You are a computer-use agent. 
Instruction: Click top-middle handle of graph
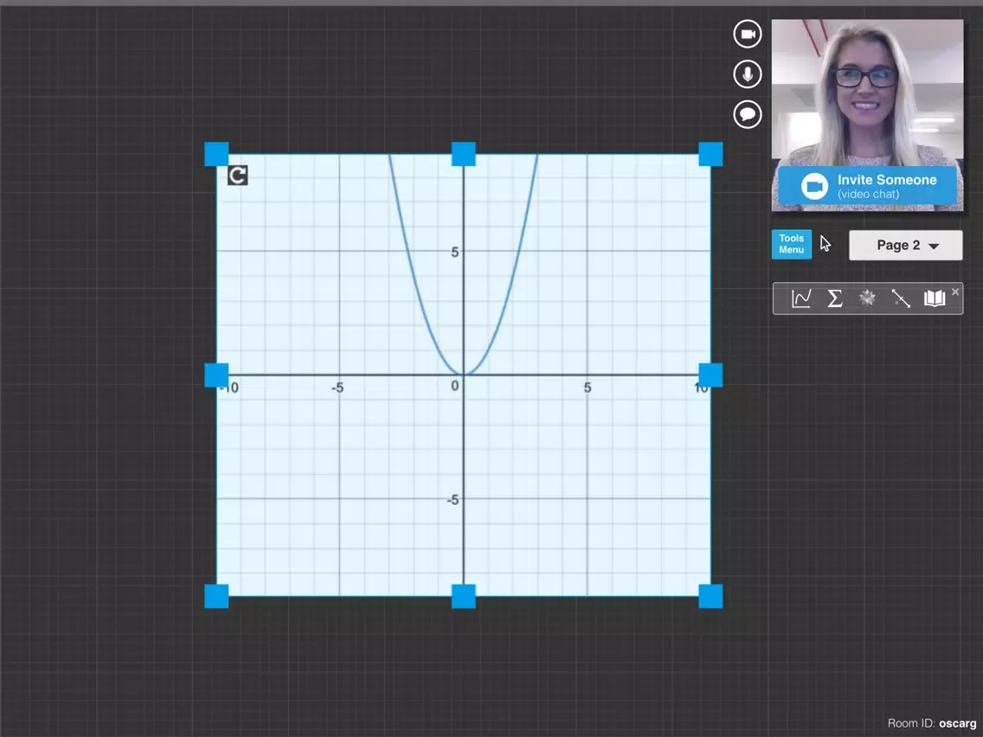(463, 154)
